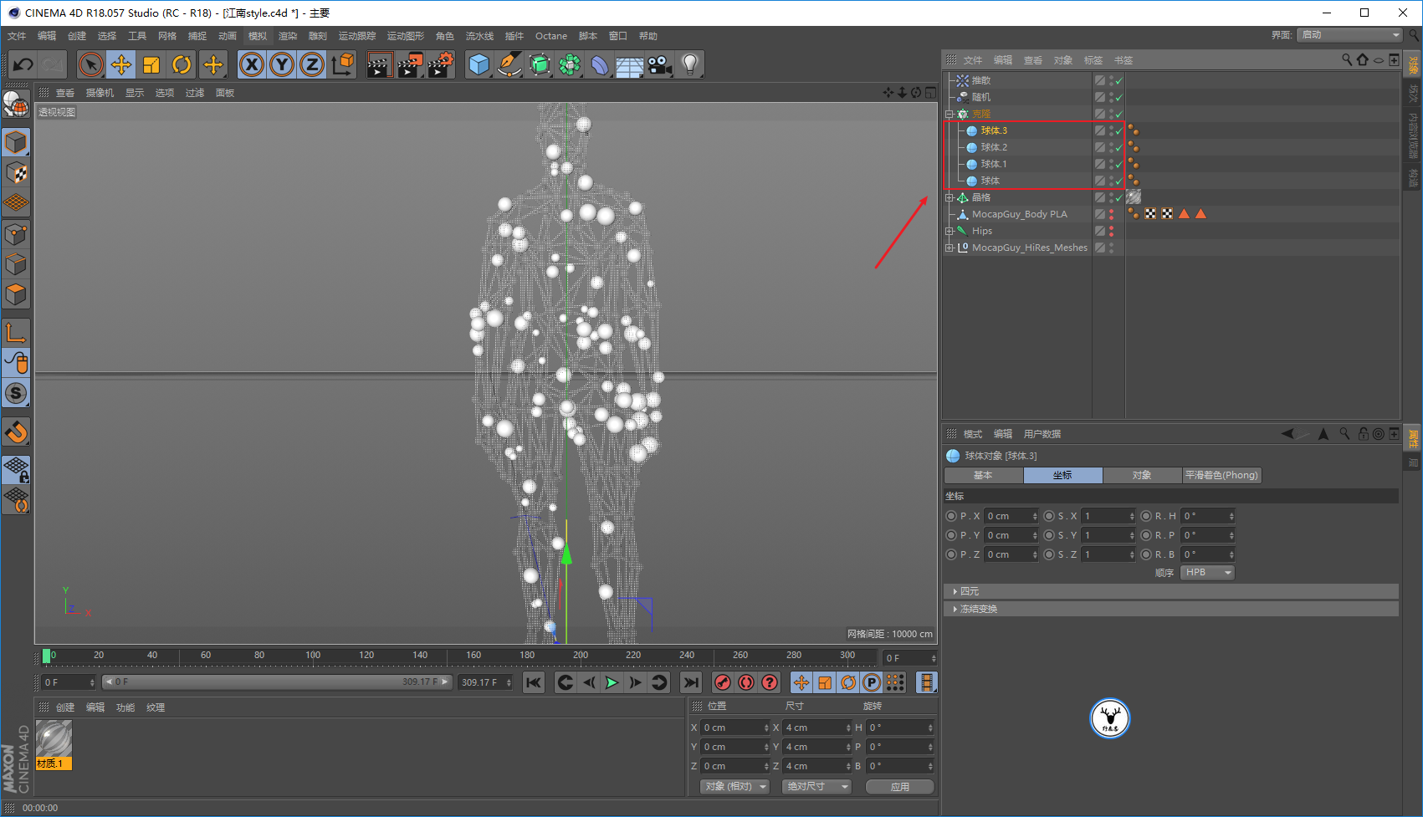This screenshot has width=1423, height=817.
Task: Toggle Enable Snap magnet icon
Action: pyautogui.click(x=16, y=432)
